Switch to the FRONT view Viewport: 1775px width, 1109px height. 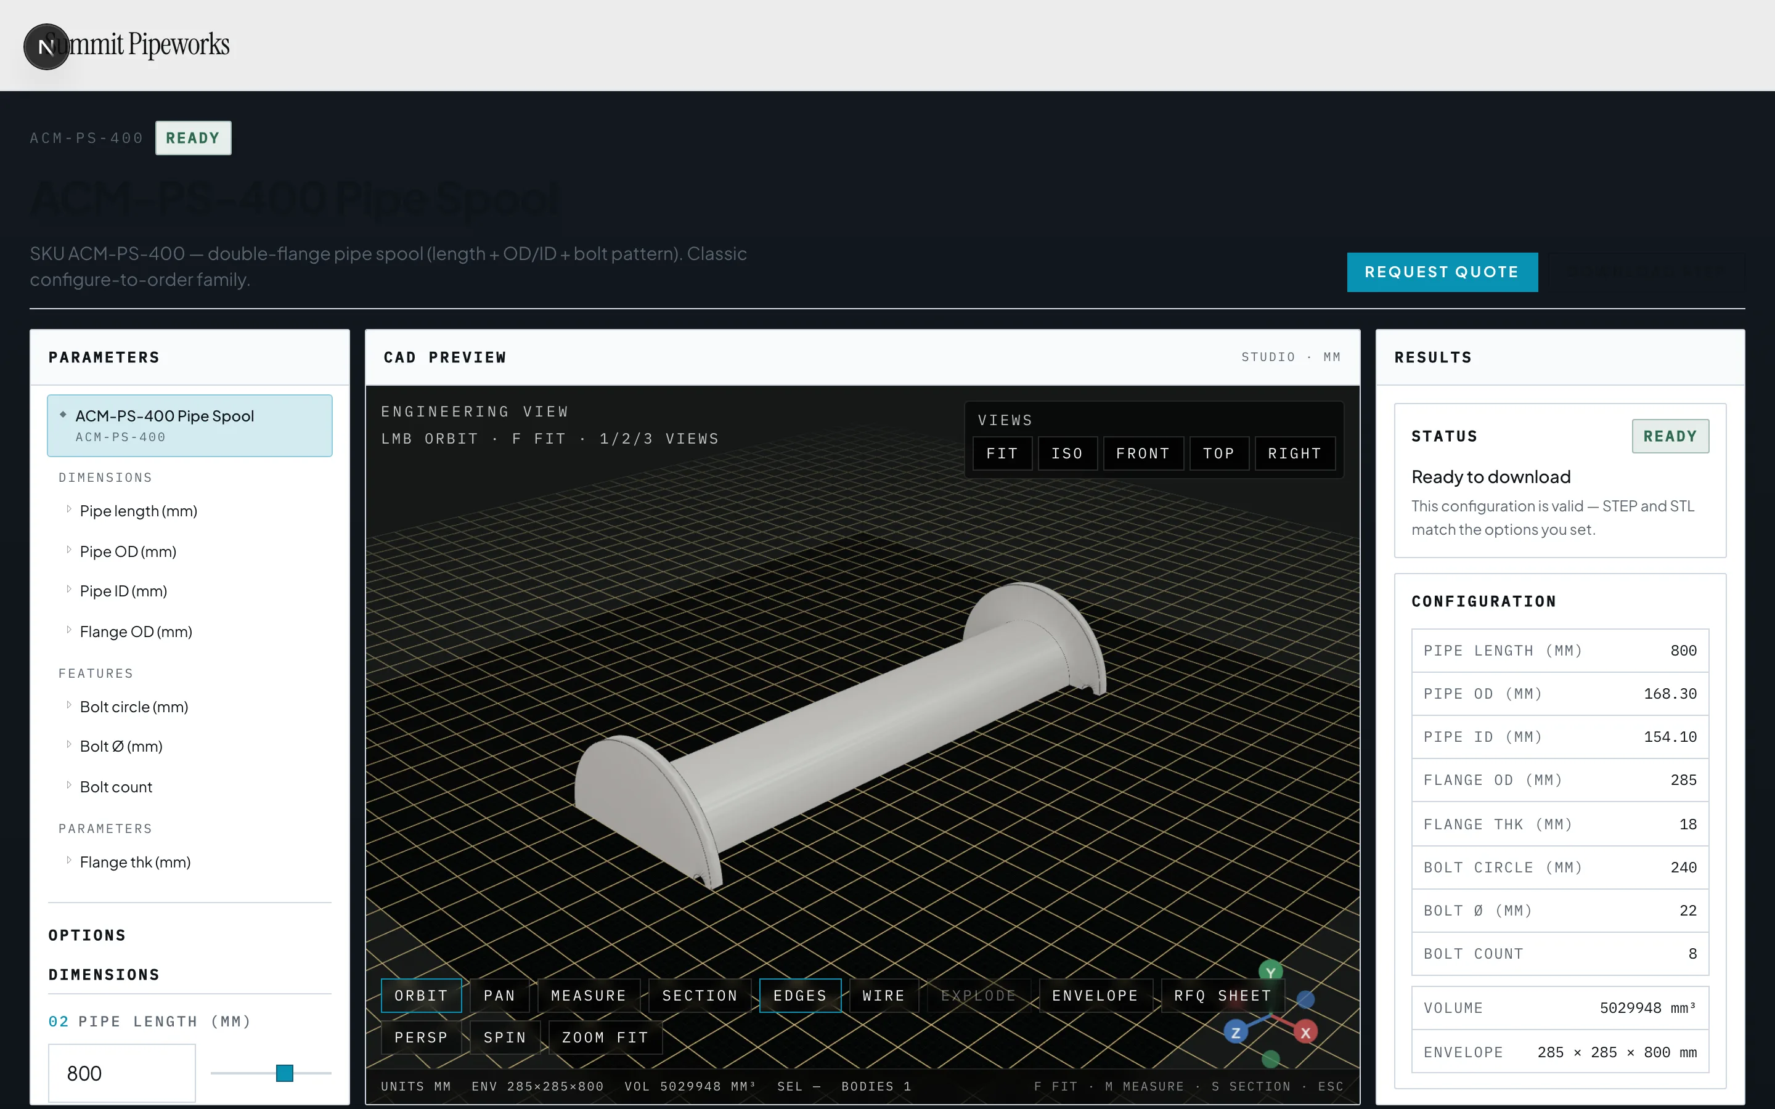pyautogui.click(x=1143, y=453)
